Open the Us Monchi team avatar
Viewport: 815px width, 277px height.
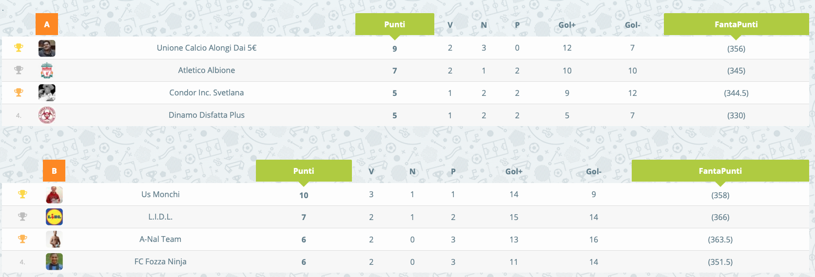pyautogui.click(x=54, y=194)
